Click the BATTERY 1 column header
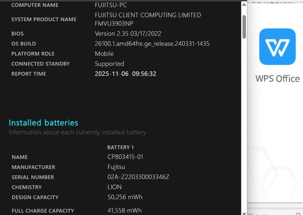The image size is (303, 215). pos(120,147)
